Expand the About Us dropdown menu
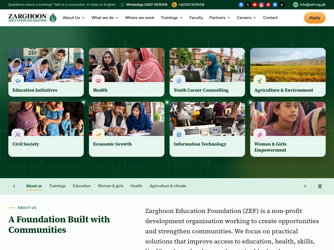334x250 pixels. point(74,18)
